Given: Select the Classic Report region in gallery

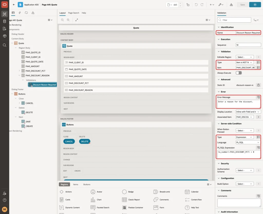Looking at the screenshot, I should click(131, 200).
